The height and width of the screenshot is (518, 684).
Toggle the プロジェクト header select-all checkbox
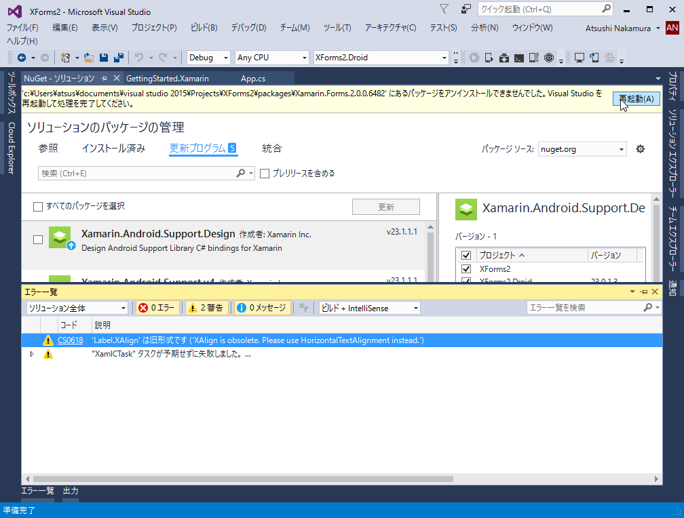pos(466,255)
